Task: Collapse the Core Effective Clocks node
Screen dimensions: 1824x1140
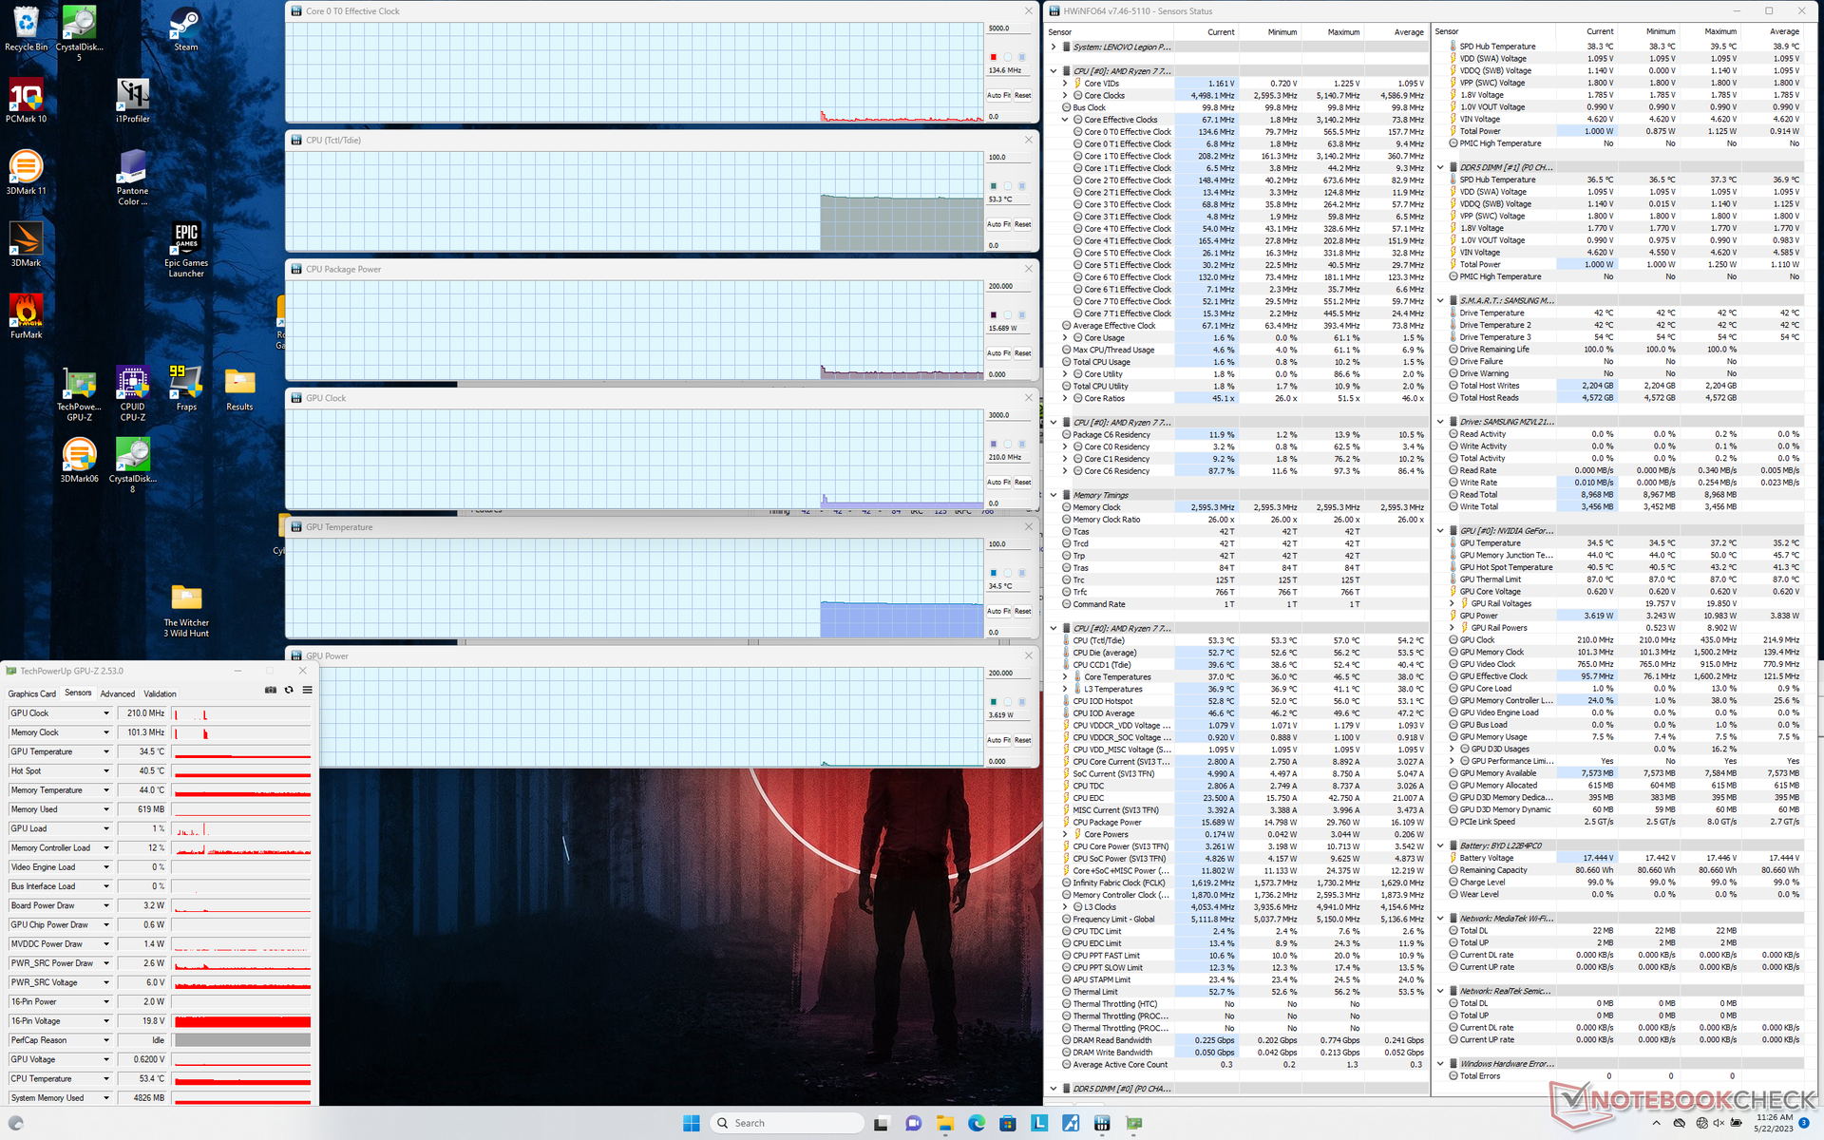Action: (1065, 120)
